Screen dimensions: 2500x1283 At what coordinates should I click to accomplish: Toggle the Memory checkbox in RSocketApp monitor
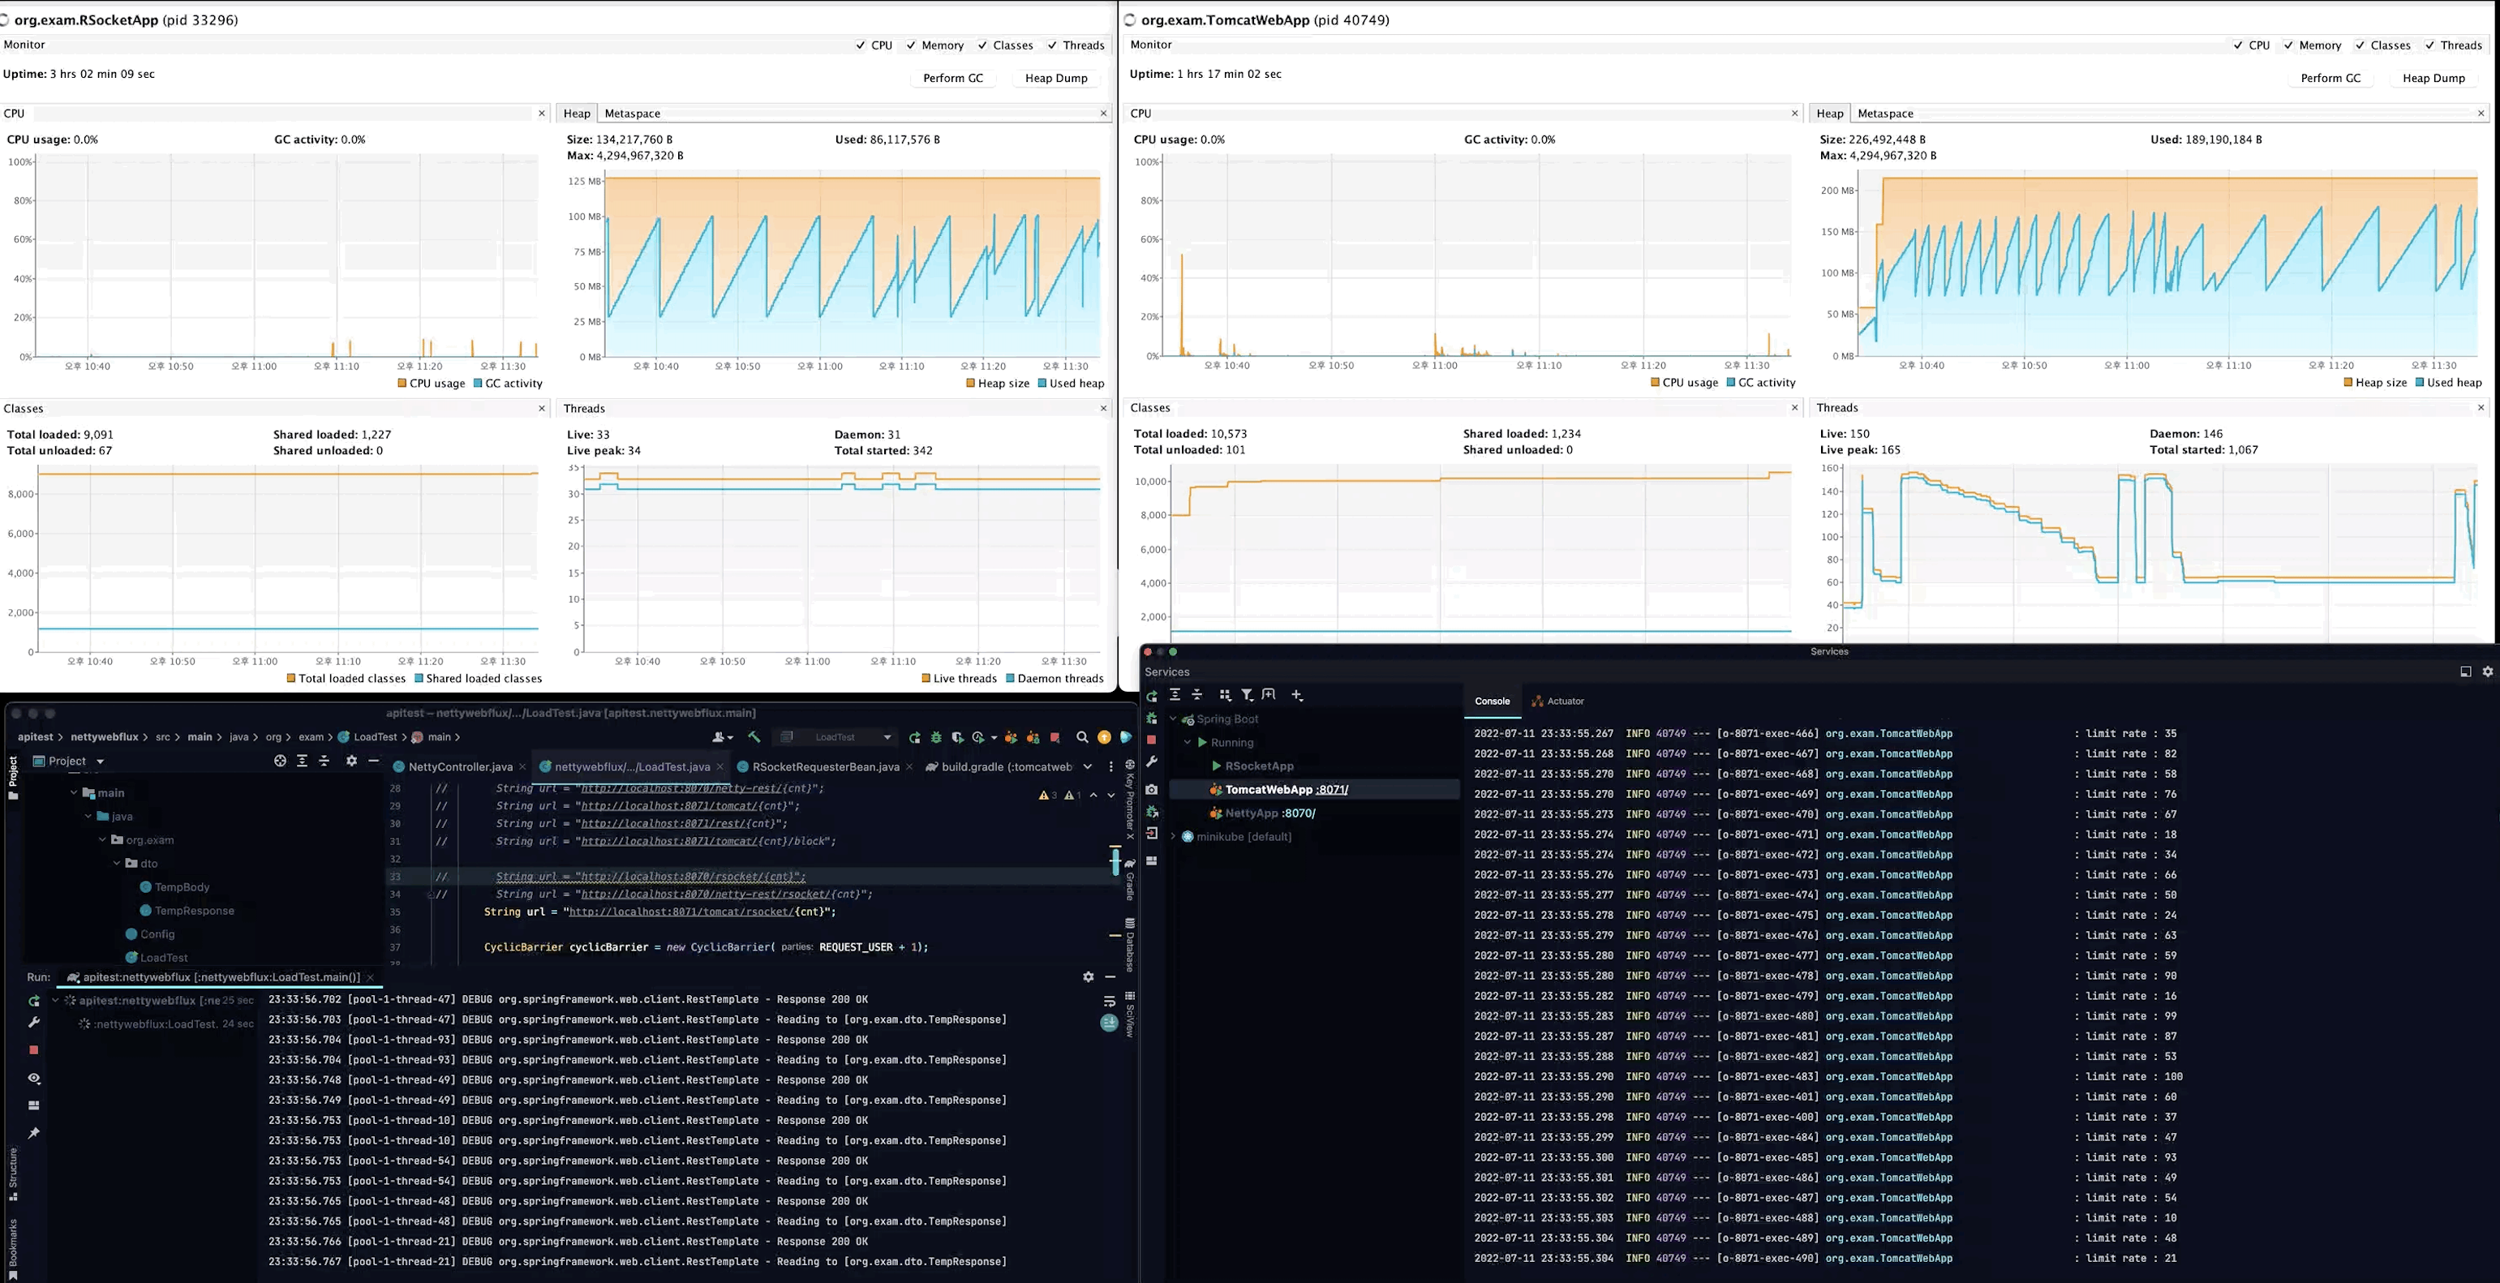coord(911,45)
